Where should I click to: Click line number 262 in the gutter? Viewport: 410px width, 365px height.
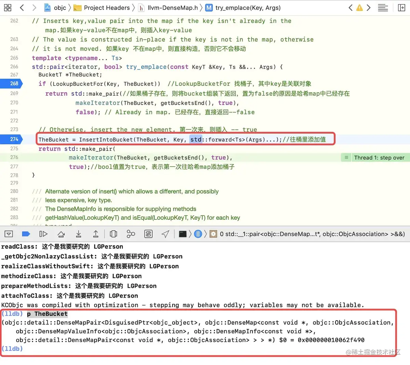(x=14, y=21)
